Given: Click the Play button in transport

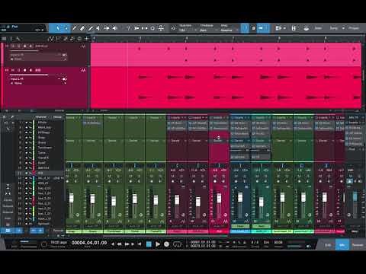Looking at the screenshot, I should (158, 244).
